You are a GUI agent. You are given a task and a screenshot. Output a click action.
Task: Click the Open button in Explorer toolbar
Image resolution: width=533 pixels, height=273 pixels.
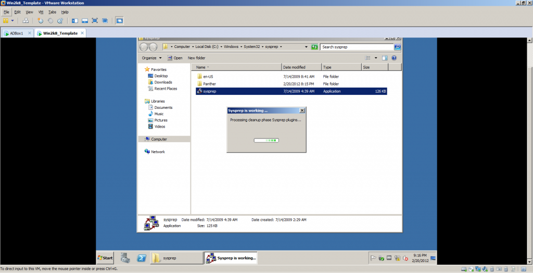(175, 58)
